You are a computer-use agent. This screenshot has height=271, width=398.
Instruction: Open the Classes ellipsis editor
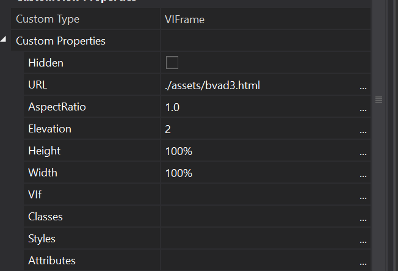[363, 218]
